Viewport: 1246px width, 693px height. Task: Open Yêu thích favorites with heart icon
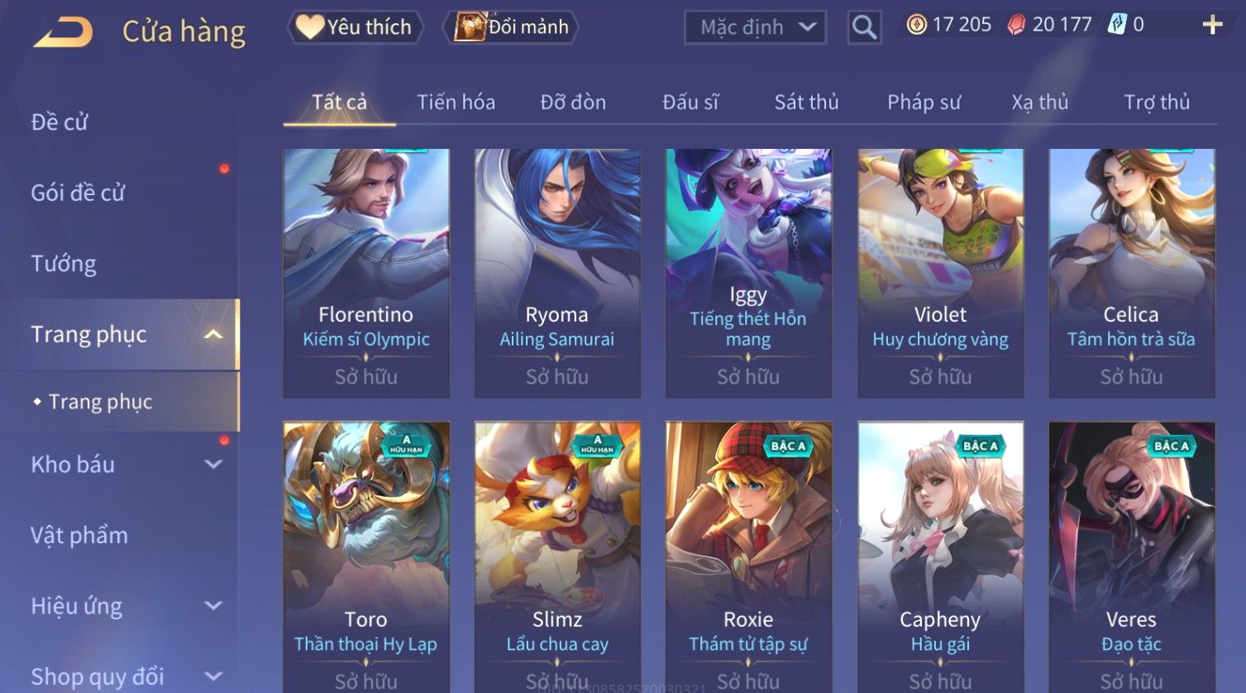[355, 27]
